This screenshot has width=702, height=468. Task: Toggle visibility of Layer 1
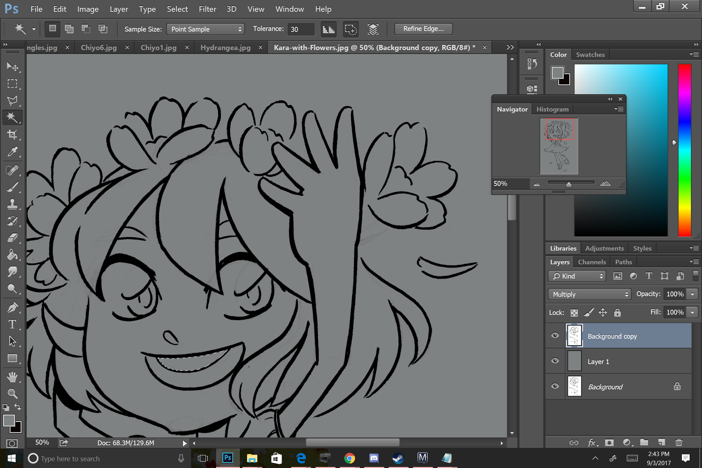pos(555,361)
